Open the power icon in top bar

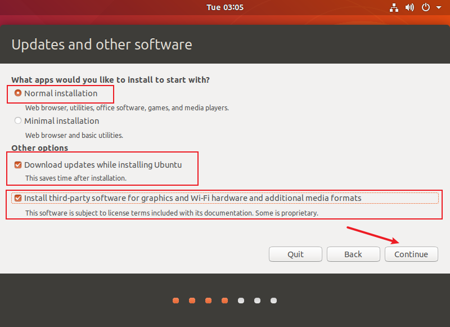426,7
